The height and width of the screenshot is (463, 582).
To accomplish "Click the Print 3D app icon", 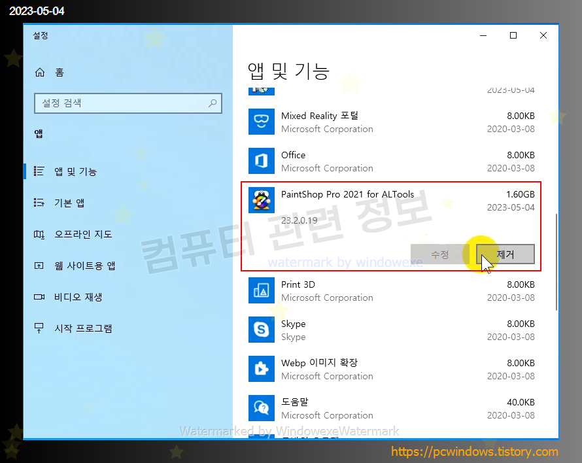I will pos(262,290).
